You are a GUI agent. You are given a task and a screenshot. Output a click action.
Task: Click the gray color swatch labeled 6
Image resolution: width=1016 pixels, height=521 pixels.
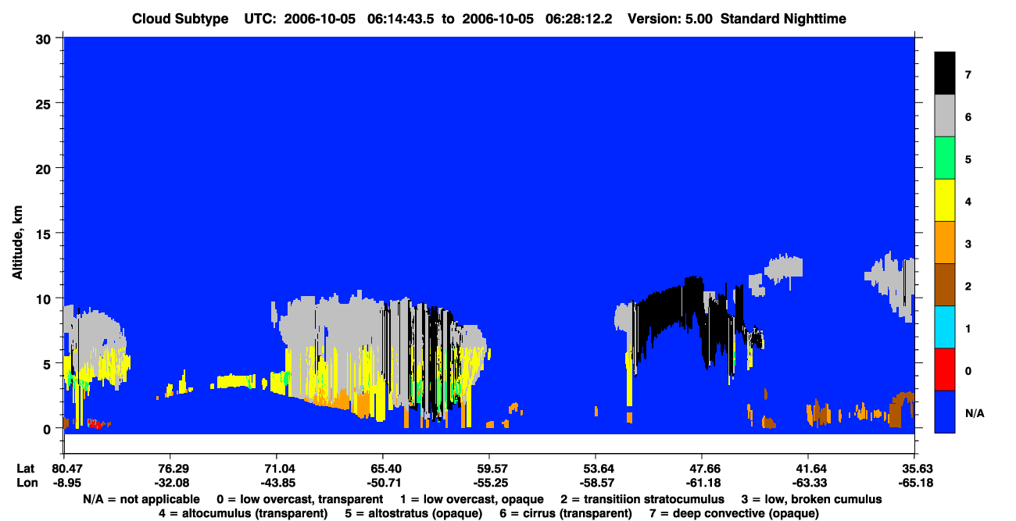coord(945,116)
